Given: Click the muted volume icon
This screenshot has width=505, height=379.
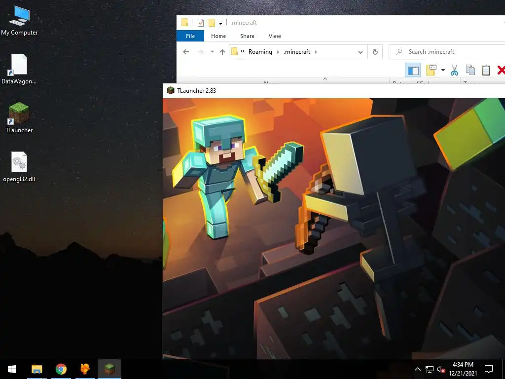Looking at the screenshot, I should (x=441, y=369).
